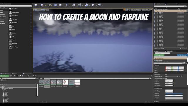Click the Play toolbar button
The width and height of the screenshot is (188, 106).
point(93,5)
